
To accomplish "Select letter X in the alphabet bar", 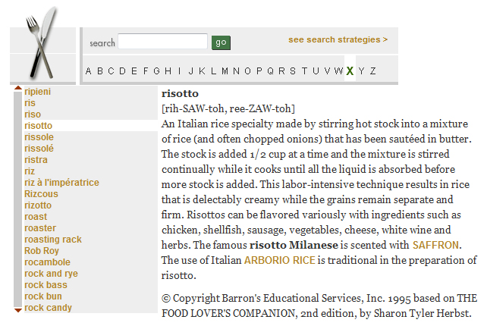I will point(350,71).
